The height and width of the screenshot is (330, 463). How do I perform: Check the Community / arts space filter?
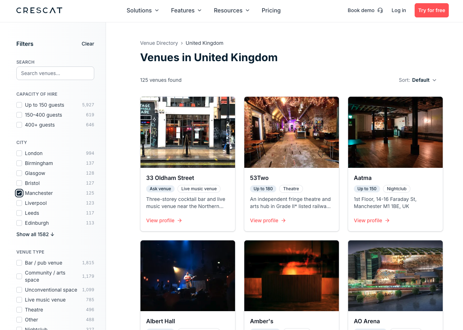pyautogui.click(x=19, y=276)
